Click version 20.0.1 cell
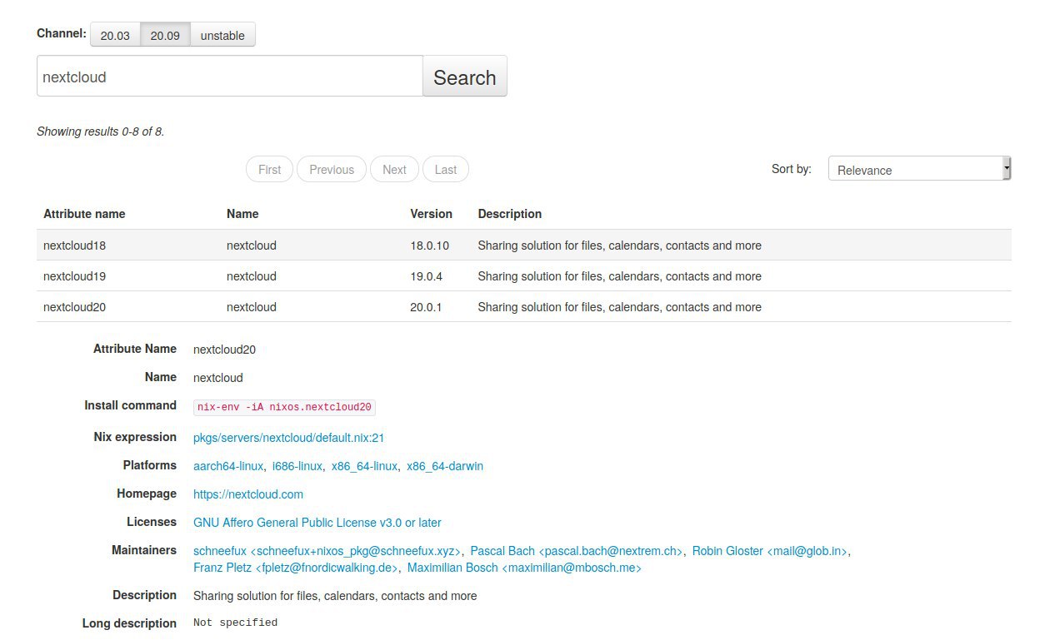Image resolution: width=1045 pixels, height=640 pixels. coord(426,307)
